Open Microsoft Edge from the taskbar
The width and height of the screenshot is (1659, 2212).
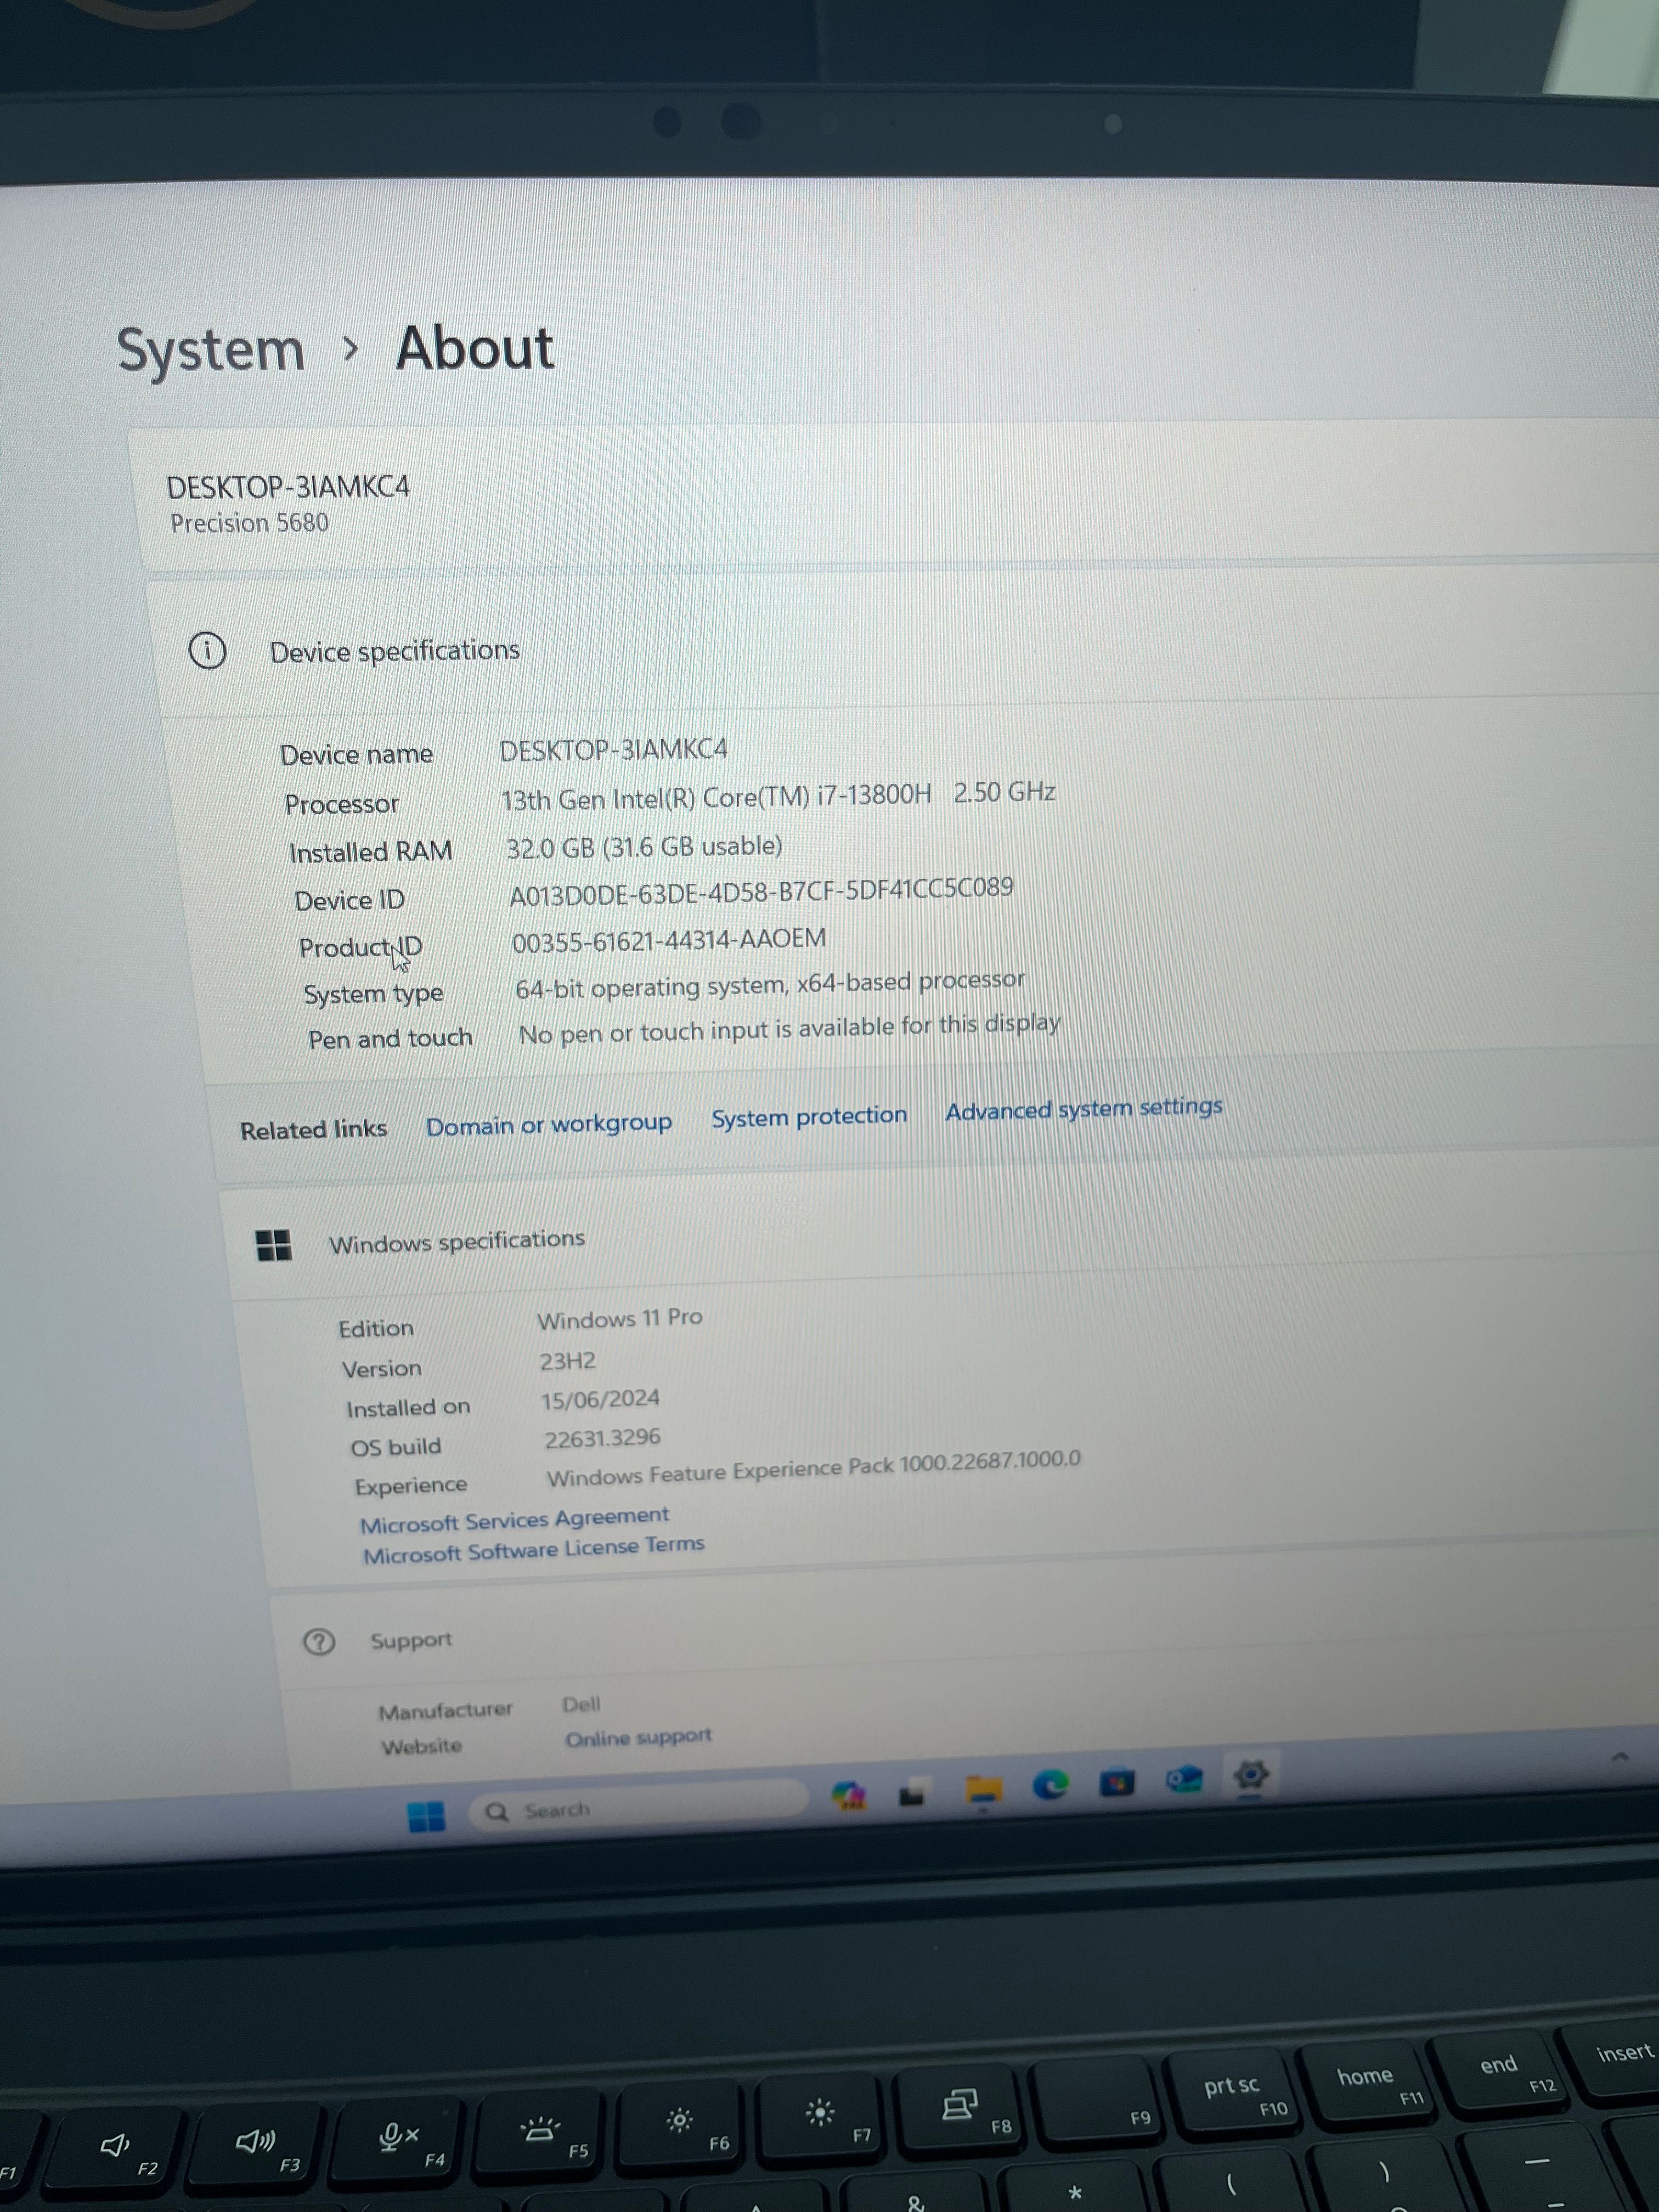pyautogui.click(x=1050, y=1785)
